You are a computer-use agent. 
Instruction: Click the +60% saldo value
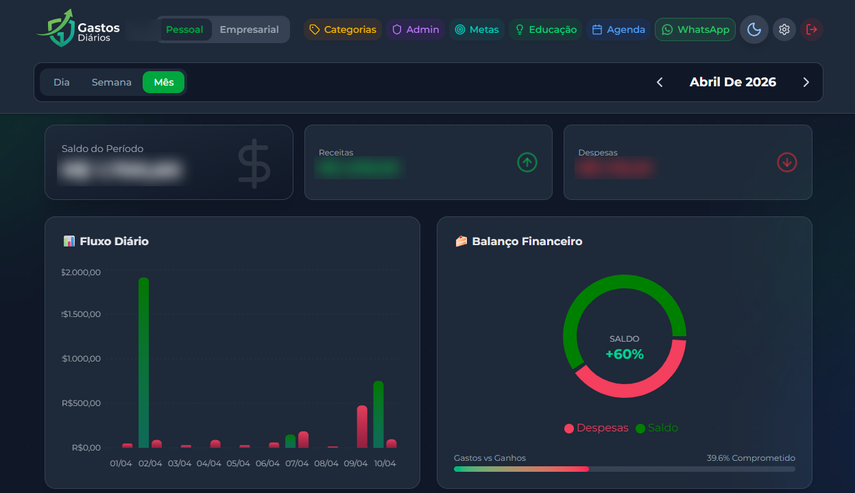[x=625, y=354]
